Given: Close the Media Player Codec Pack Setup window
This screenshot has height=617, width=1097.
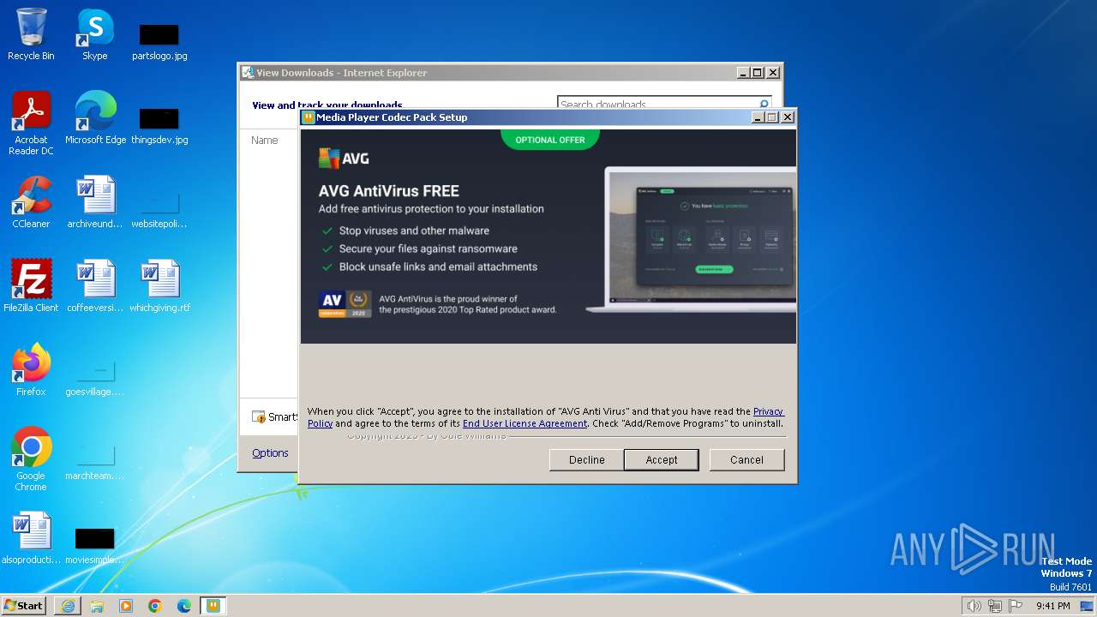Looking at the screenshot, I should pyautogui.click(x=788, y=117).
